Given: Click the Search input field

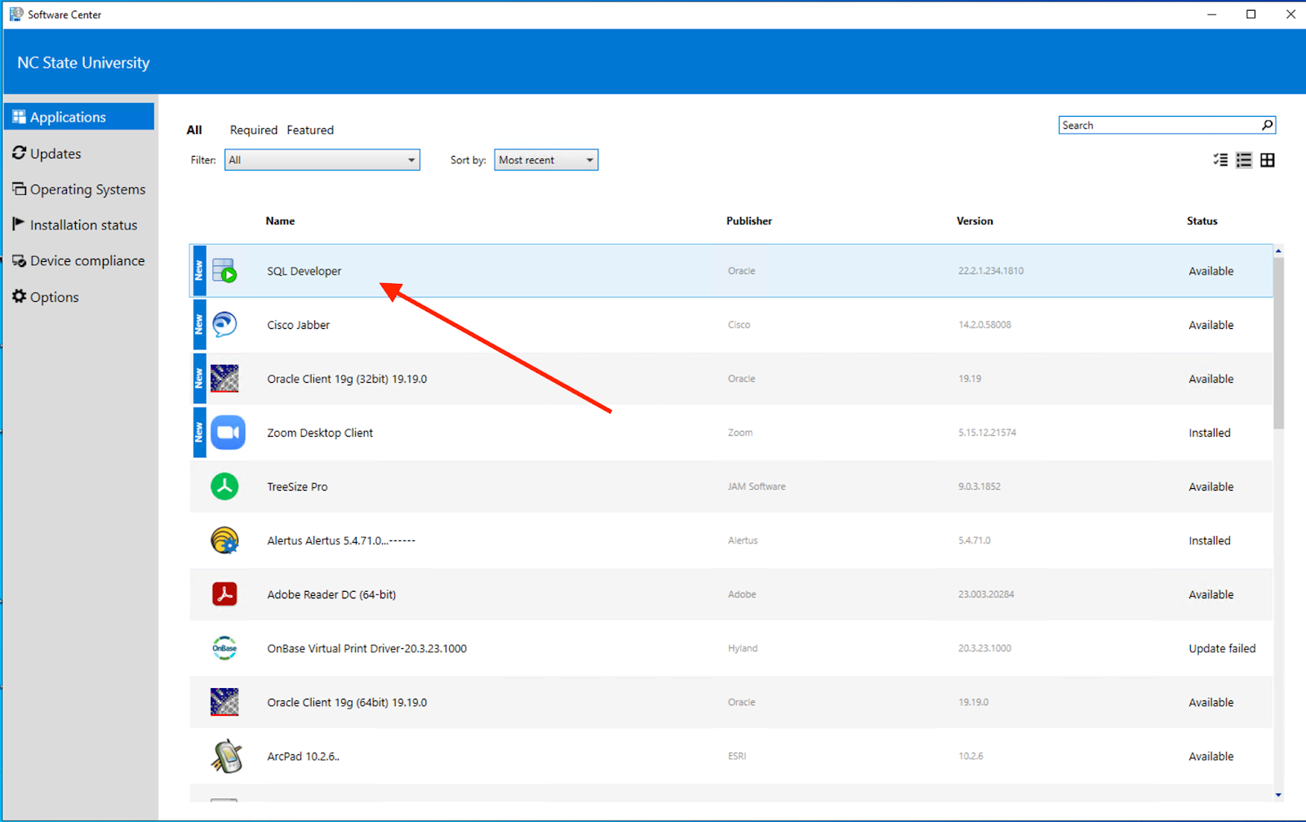Looking at the screenshot, I should pyautogui.click(x=1159, y=125).
